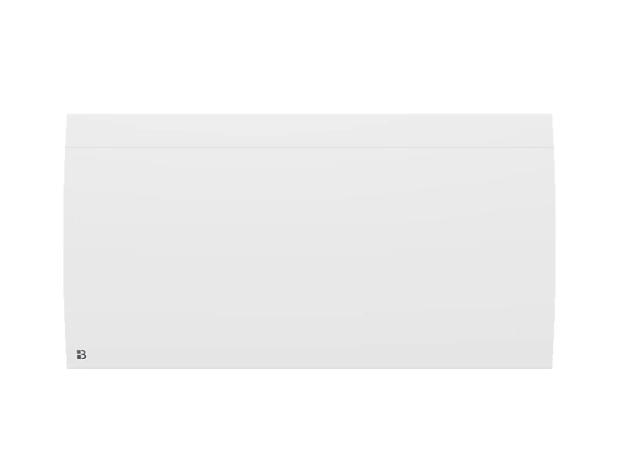Click the white background above the panel
Image resolution: width=619 pixels, height=464 pixels.
309,56
